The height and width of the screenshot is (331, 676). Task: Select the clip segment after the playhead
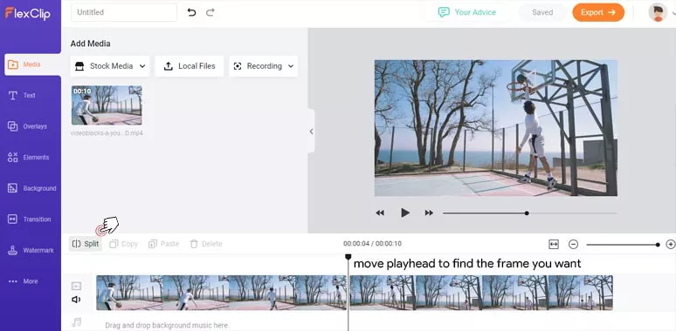[481, 293]
